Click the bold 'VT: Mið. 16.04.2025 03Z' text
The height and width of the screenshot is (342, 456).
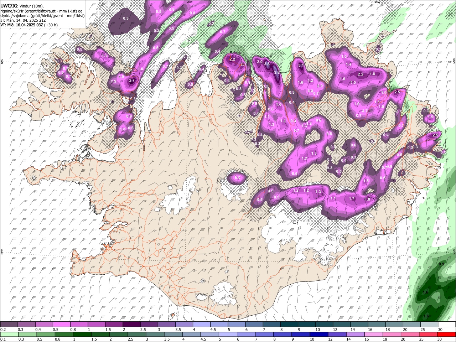[22, 25]
